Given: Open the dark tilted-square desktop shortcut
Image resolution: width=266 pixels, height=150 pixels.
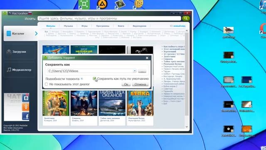Looking at the screenshot, I should pyautogui.click(x=120, y=4).
